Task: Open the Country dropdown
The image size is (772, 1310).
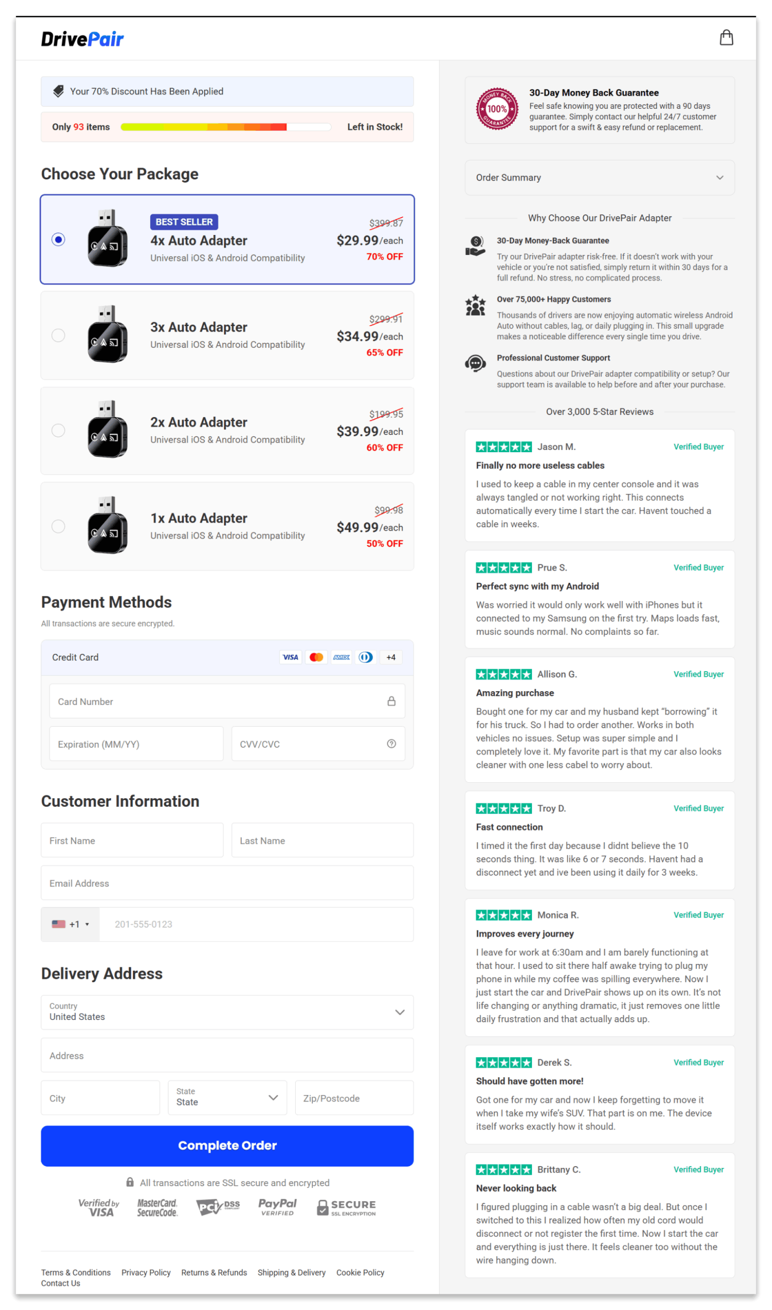Action: click(x=227, y=1012)
